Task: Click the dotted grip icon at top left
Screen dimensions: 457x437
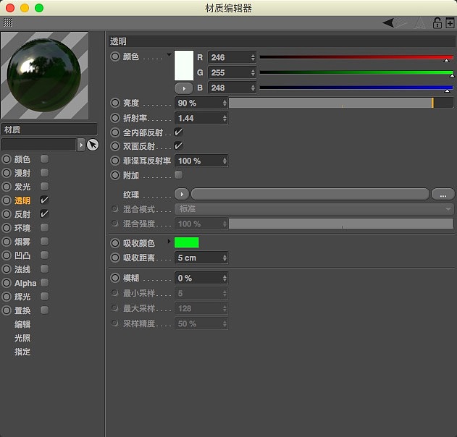Action: tap(8, 22)
